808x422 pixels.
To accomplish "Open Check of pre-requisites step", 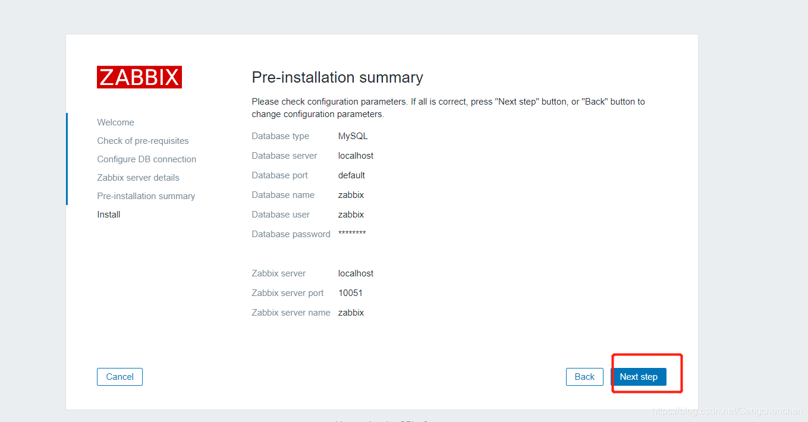I will 143,141.
